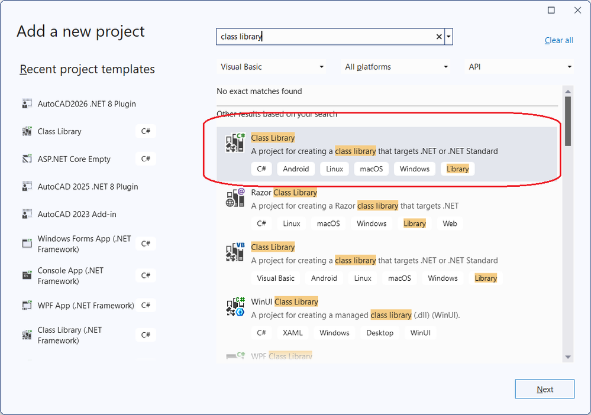
Task: Click the VB Class Library result icon
Action: 235,252
